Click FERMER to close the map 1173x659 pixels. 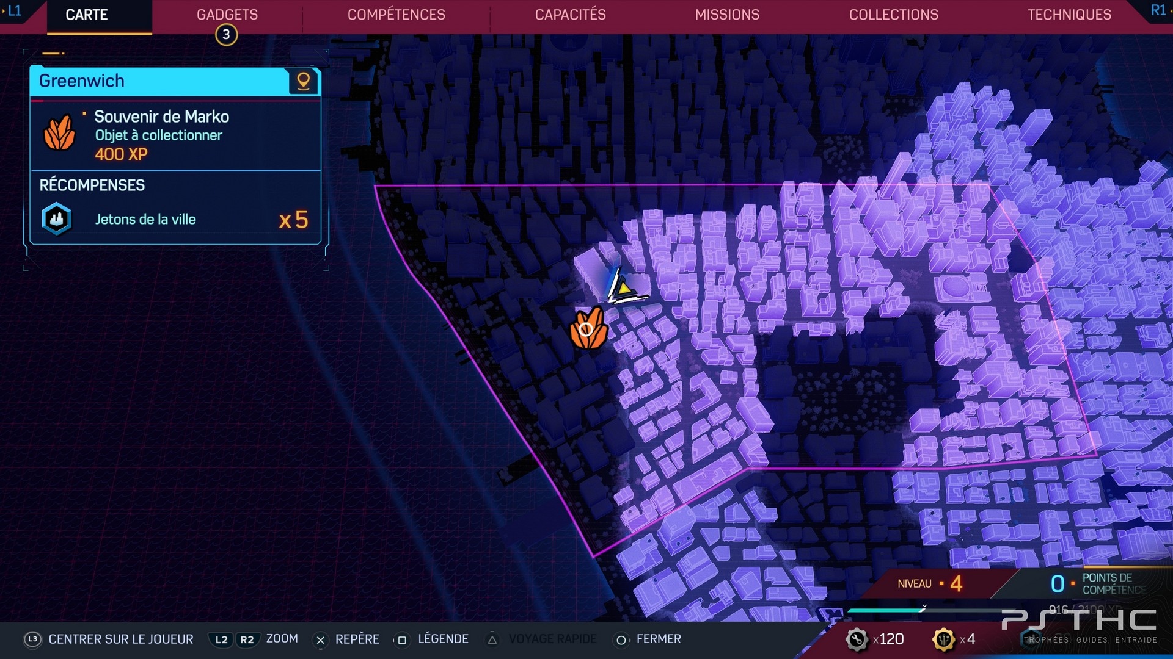[x=659, y=639]
